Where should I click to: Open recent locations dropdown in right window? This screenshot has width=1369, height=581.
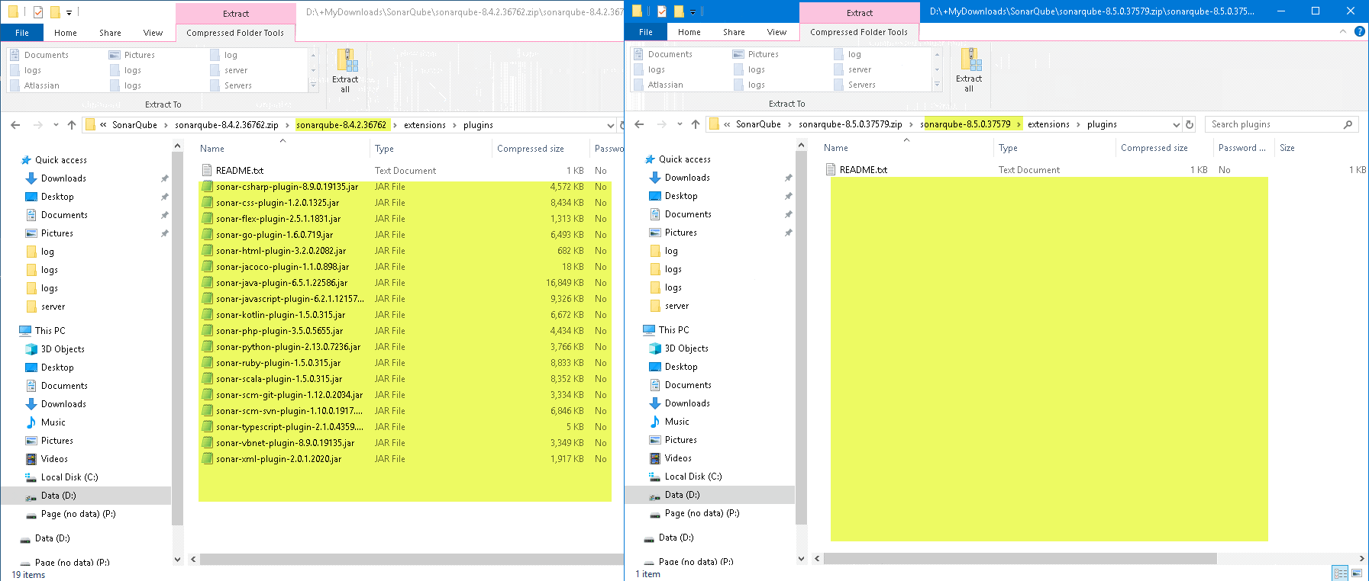[680, 124]
